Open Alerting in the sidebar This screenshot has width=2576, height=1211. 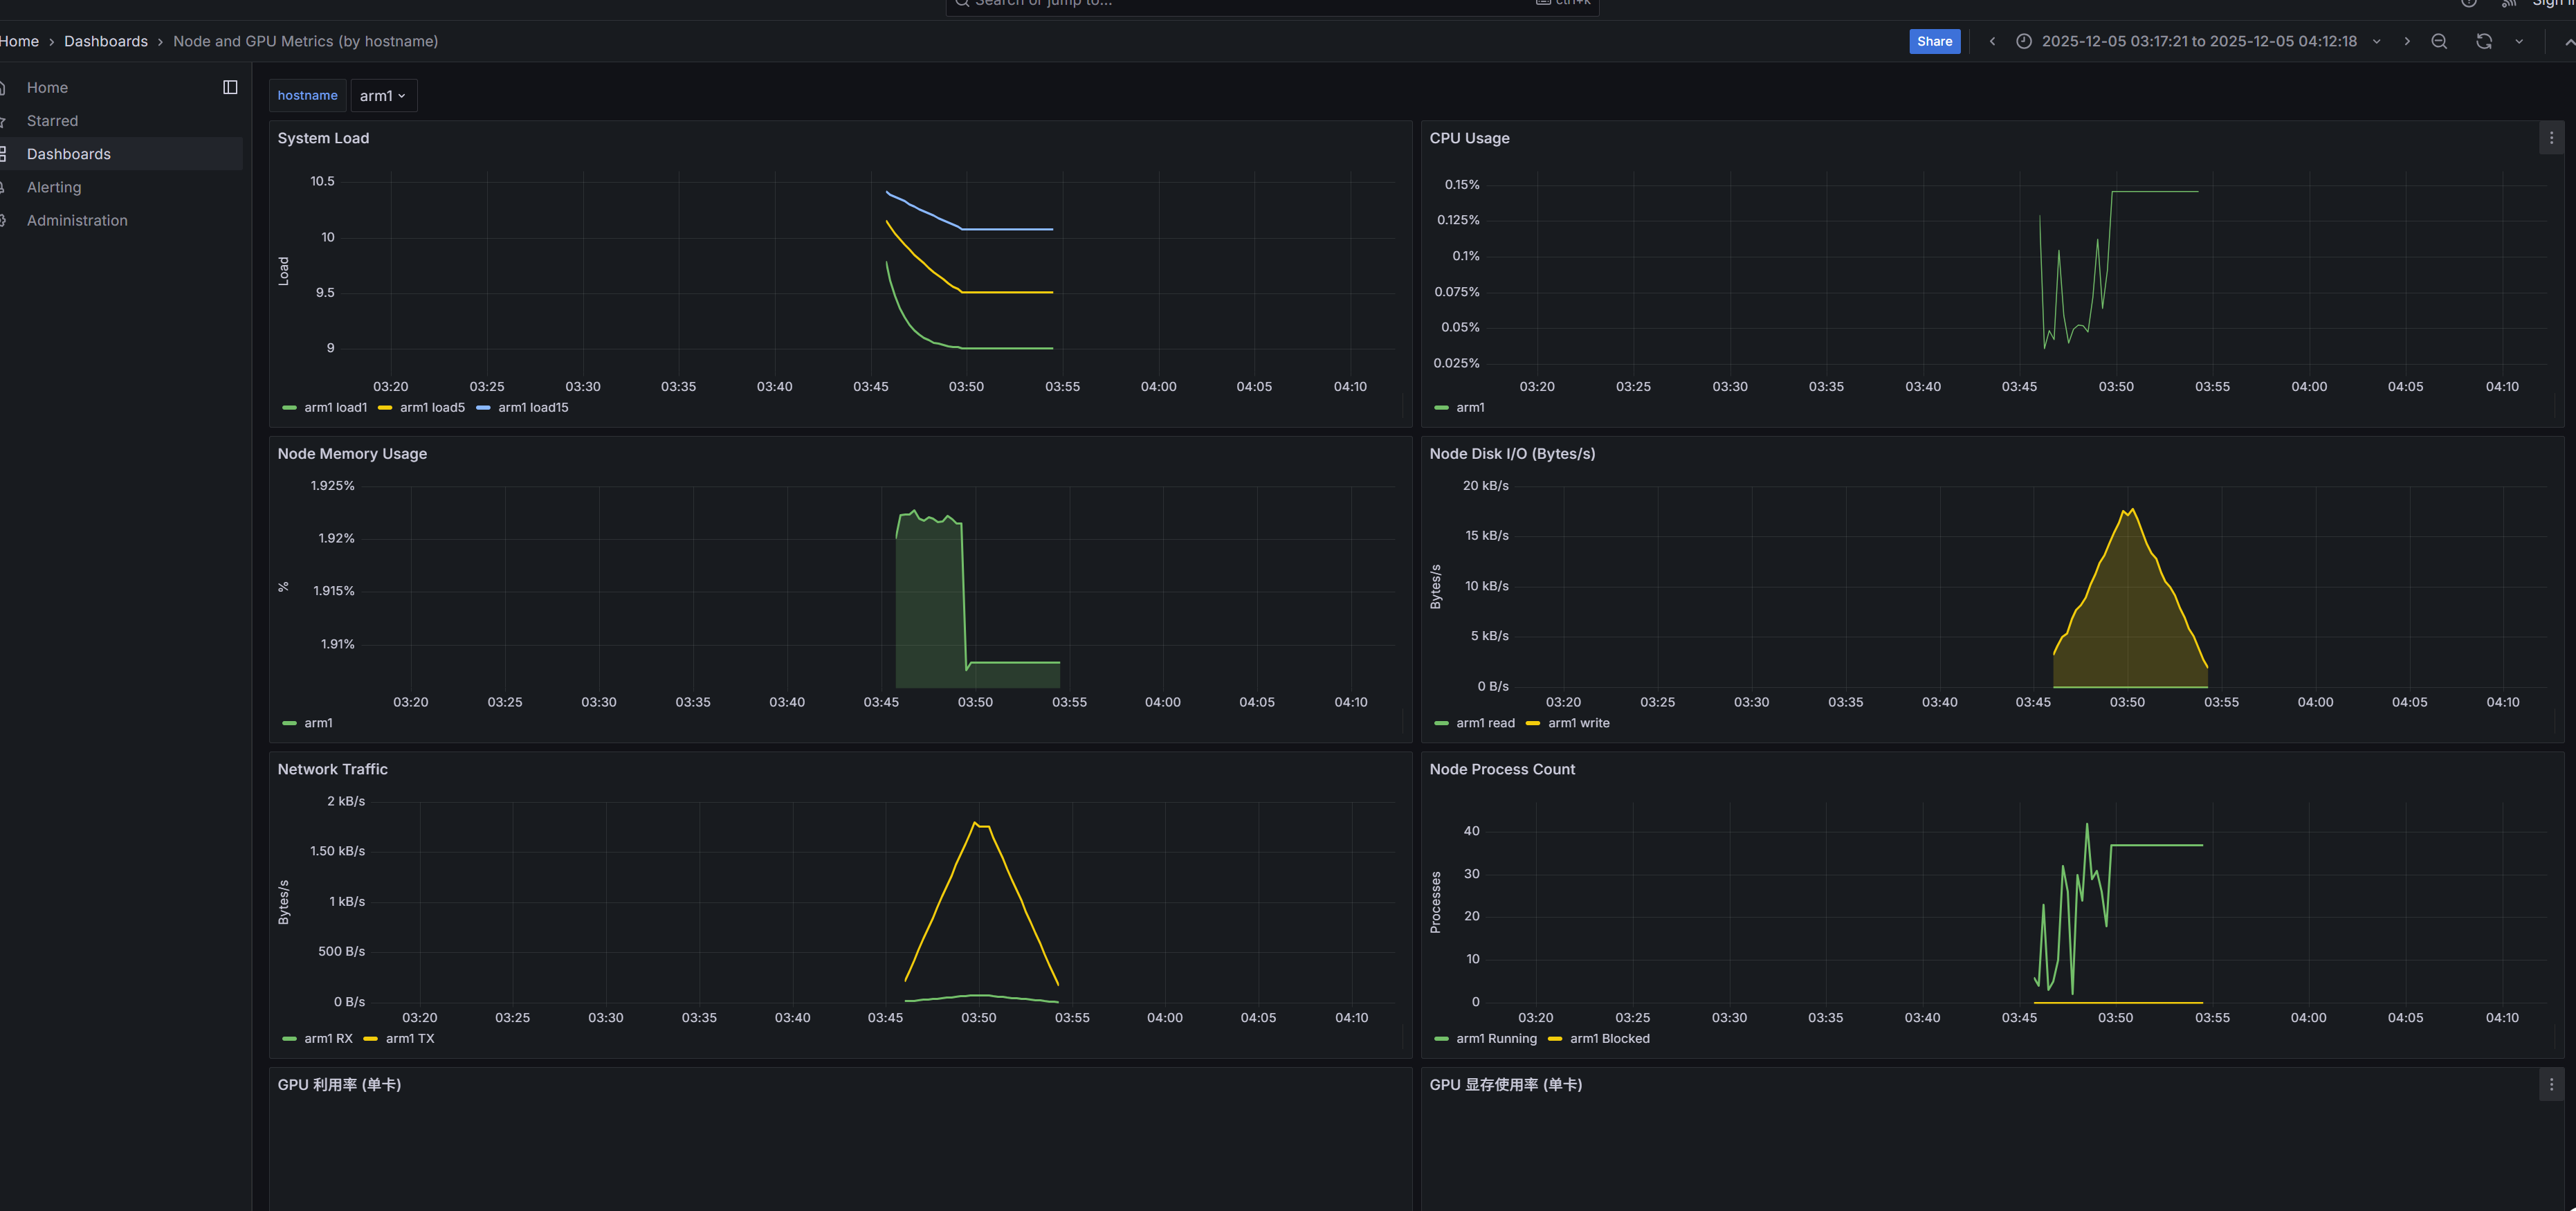[54, 187]
